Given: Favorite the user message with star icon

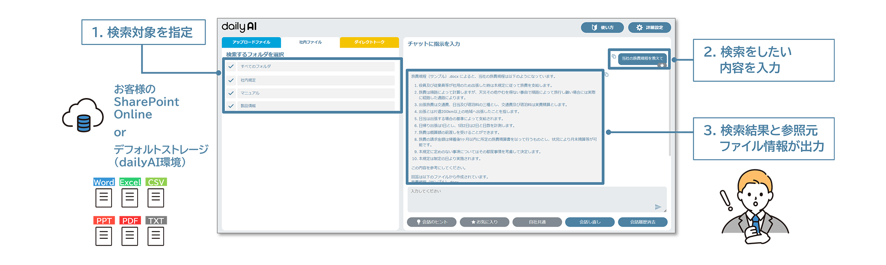Looking at the screenshot, I should click(662, 65).
